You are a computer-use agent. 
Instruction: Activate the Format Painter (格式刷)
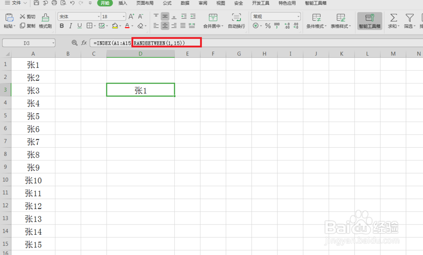click(45, 21)
